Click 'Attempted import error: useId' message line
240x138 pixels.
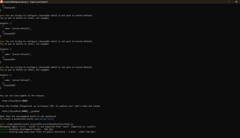48,127
